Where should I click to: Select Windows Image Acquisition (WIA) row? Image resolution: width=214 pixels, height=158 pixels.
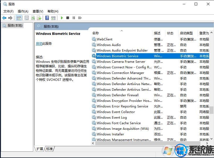point(150,129)
